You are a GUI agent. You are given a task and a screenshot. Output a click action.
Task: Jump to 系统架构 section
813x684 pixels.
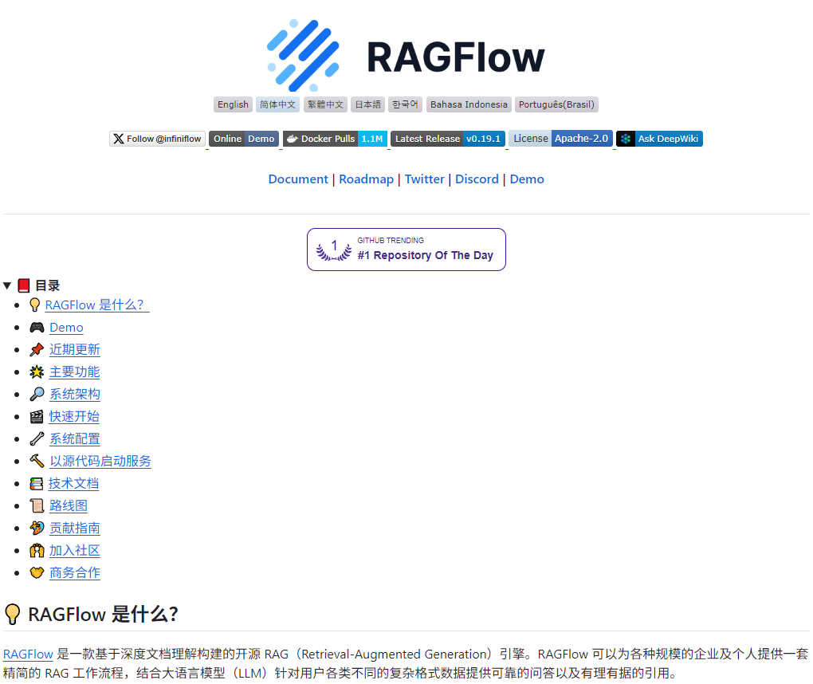click(x=75, y=394)
